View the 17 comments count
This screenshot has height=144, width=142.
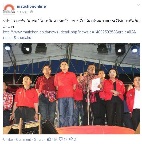coord(65,139)
